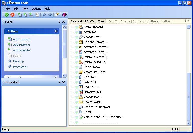The height and width of the screenshot is (133, 193).
Task: Click the Advanced Delete command icon
Action: click(x=81, y=52)
